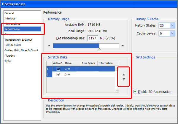Uncheck the Active box for C: drive
This screenshot has width=178, height=124.
point(58,69)
